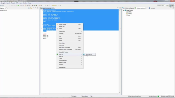The height and width of the screenshot is (98, 175).
Task: Click the Open Perspective icon next to WPS button
Action: 167,5
